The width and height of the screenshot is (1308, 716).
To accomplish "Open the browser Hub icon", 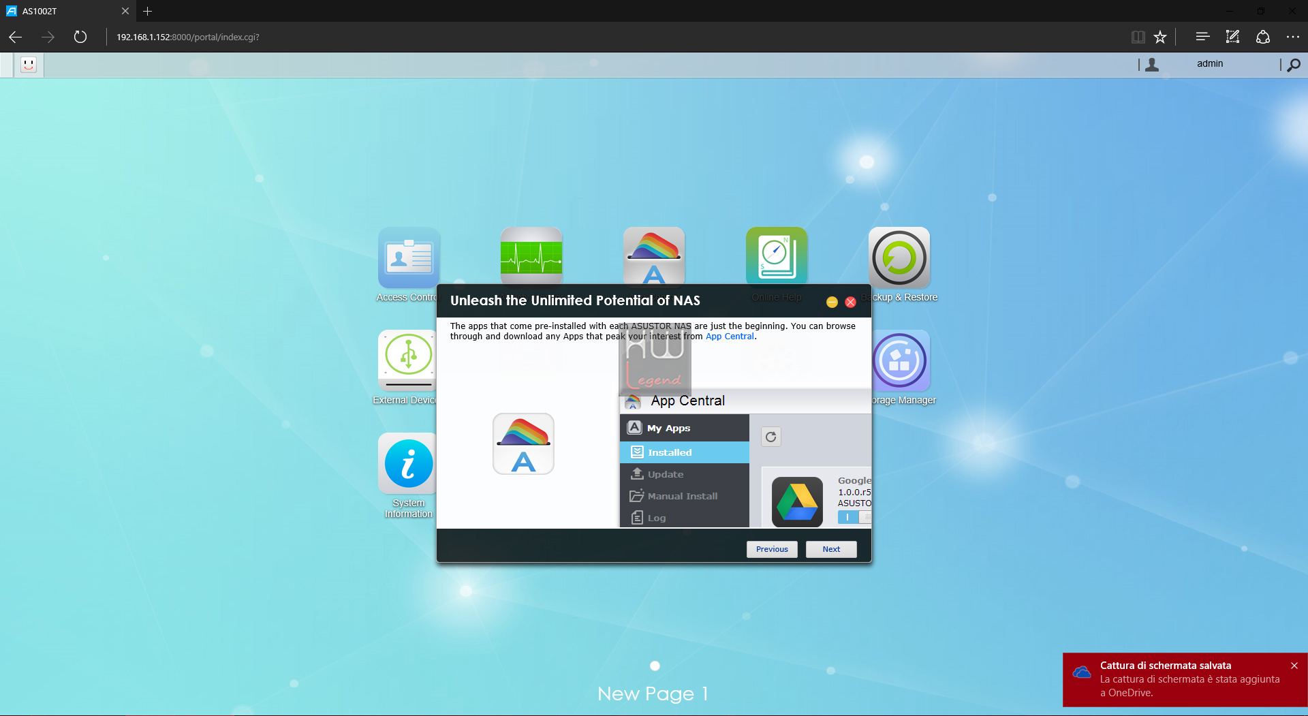I will [1202, 37].
